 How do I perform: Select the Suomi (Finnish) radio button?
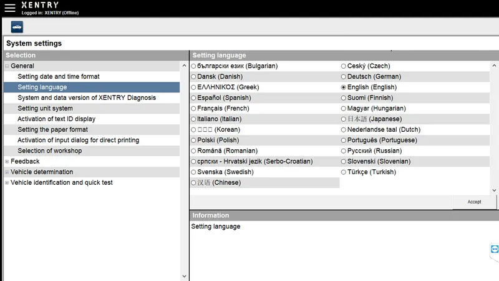pos(344,98)
